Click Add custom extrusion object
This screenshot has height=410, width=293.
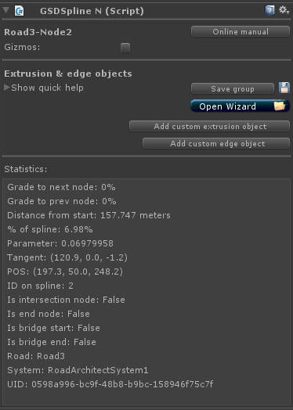point(210,126)
